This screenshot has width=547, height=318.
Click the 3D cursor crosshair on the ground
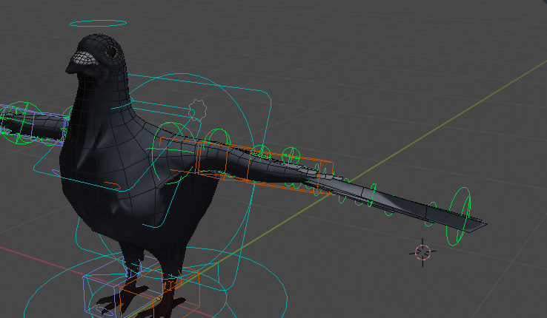tap(422, 252)
